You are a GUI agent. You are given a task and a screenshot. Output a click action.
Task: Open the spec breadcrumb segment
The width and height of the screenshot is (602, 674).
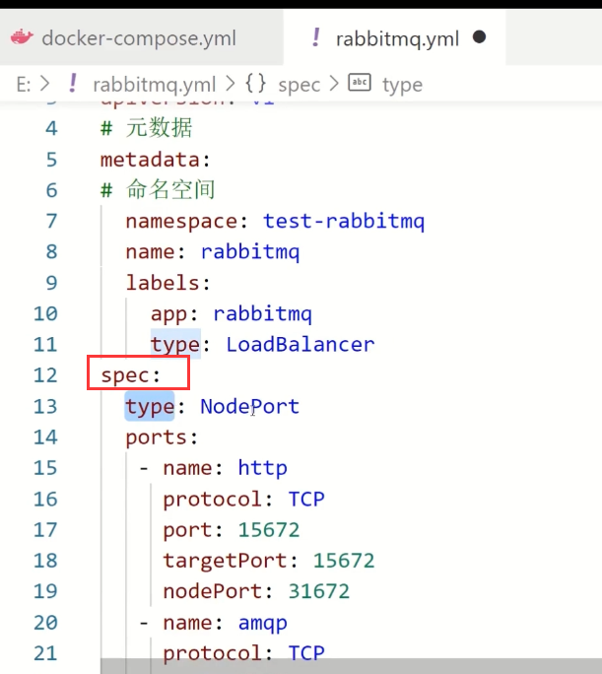(300, 85)
